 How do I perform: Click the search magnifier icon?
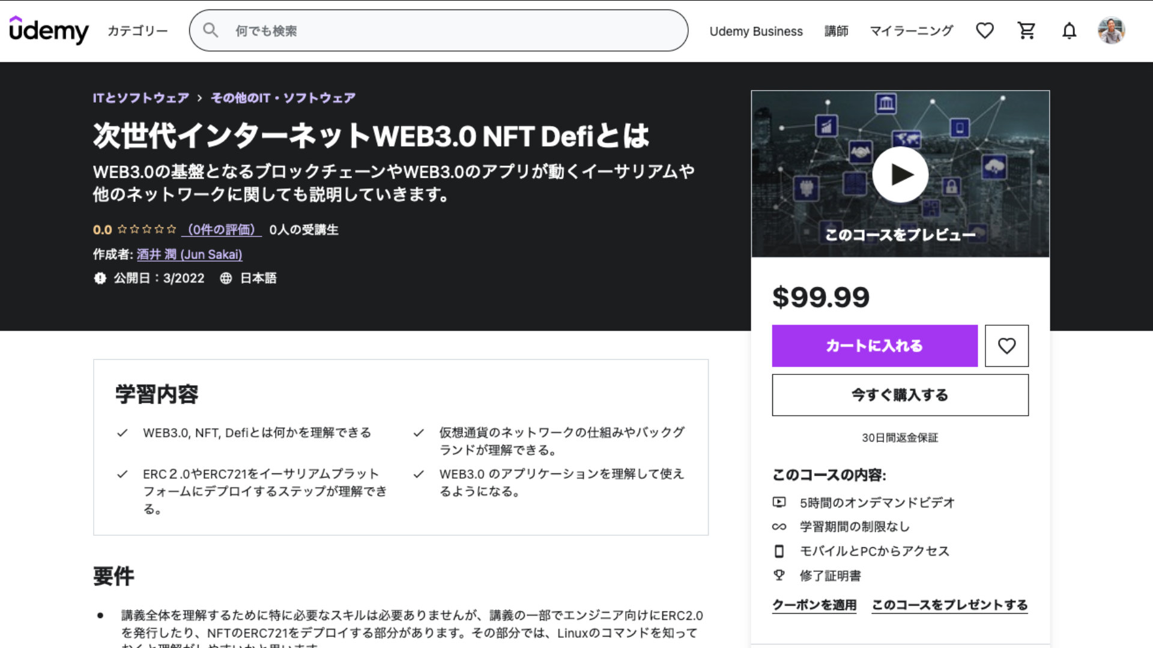(210, 31)
